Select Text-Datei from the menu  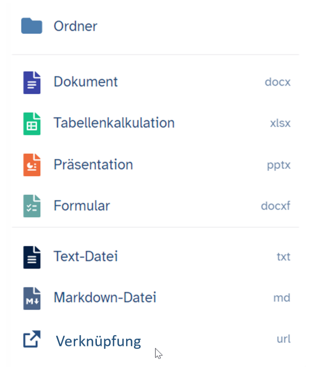(x=156, y=257)
